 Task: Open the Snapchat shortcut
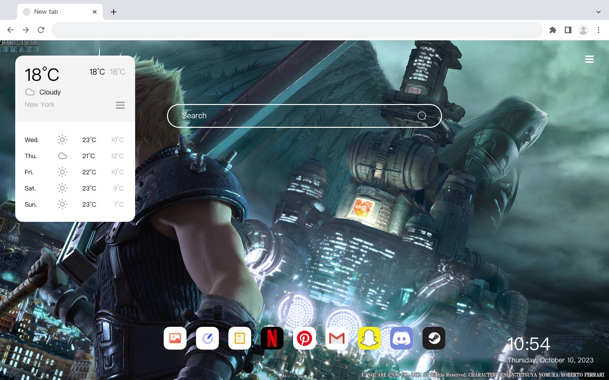point(369,338)
